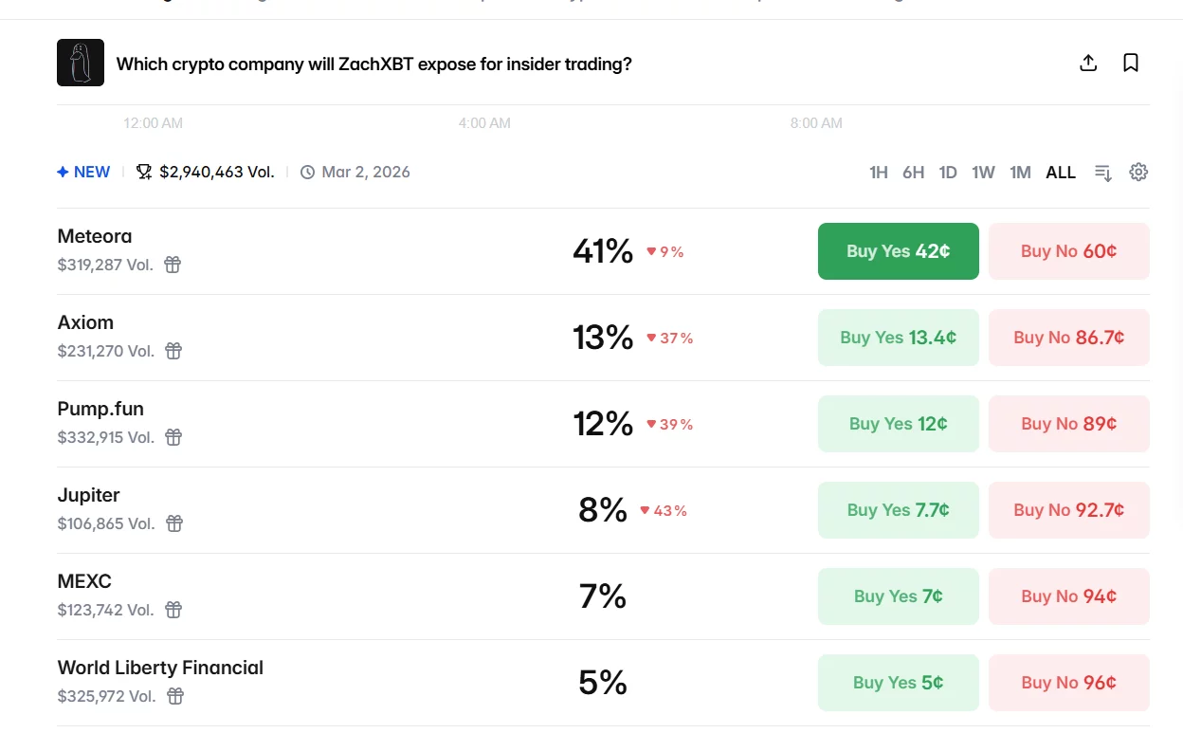Select the 6H timeframe
1183x733 pixels.
pos(913,172)
